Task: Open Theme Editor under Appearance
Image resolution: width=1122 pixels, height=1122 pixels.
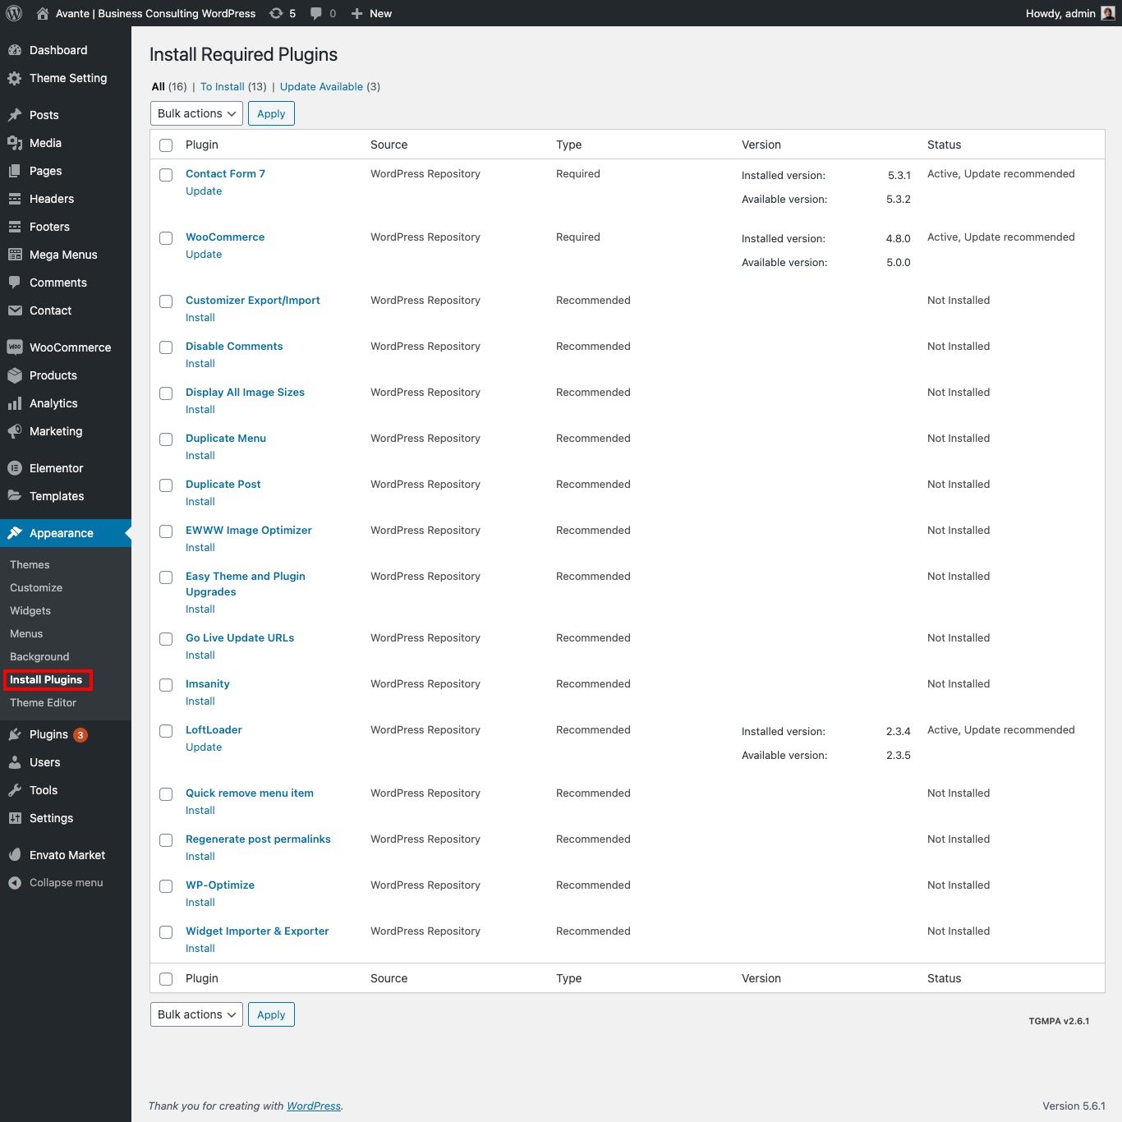Action: click(x=43, y=702)
